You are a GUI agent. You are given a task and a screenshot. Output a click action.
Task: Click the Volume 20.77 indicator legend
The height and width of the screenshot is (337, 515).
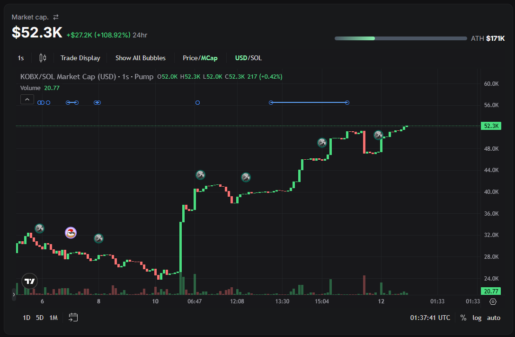tap(40, 88)
